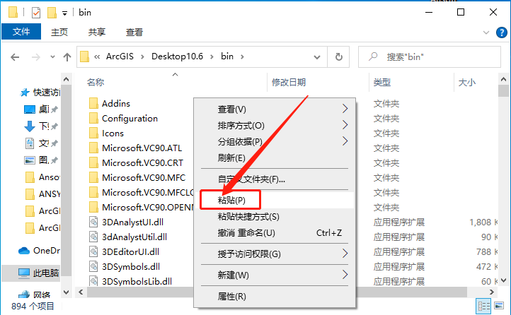Click the file list vertical scrollbar down arrow
This screenshot has height=315, width=511.
[503, 280]
